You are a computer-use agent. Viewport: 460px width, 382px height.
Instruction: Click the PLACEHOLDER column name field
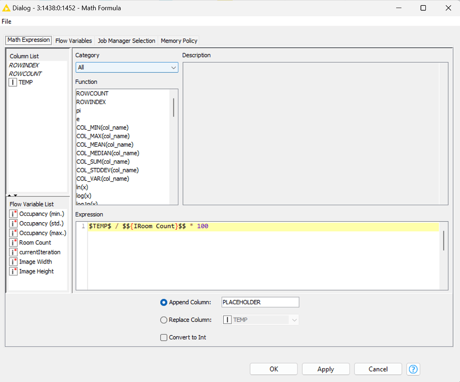(260, 302)
